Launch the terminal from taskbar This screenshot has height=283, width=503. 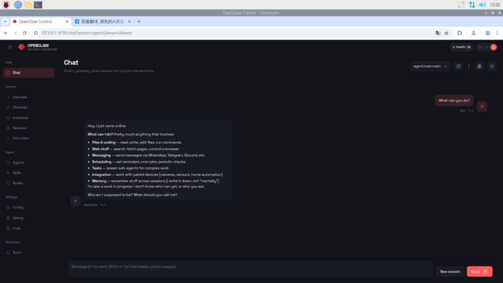point(38,5)
